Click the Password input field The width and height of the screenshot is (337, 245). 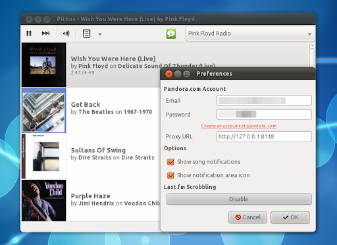[264, 115]
